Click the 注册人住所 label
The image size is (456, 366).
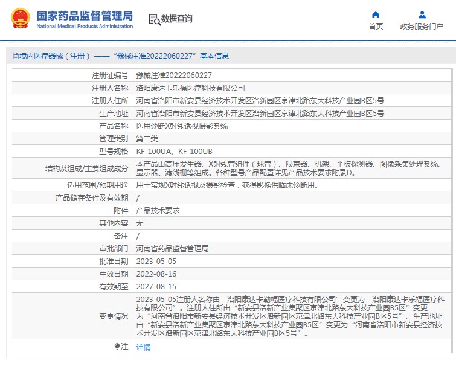110,101
